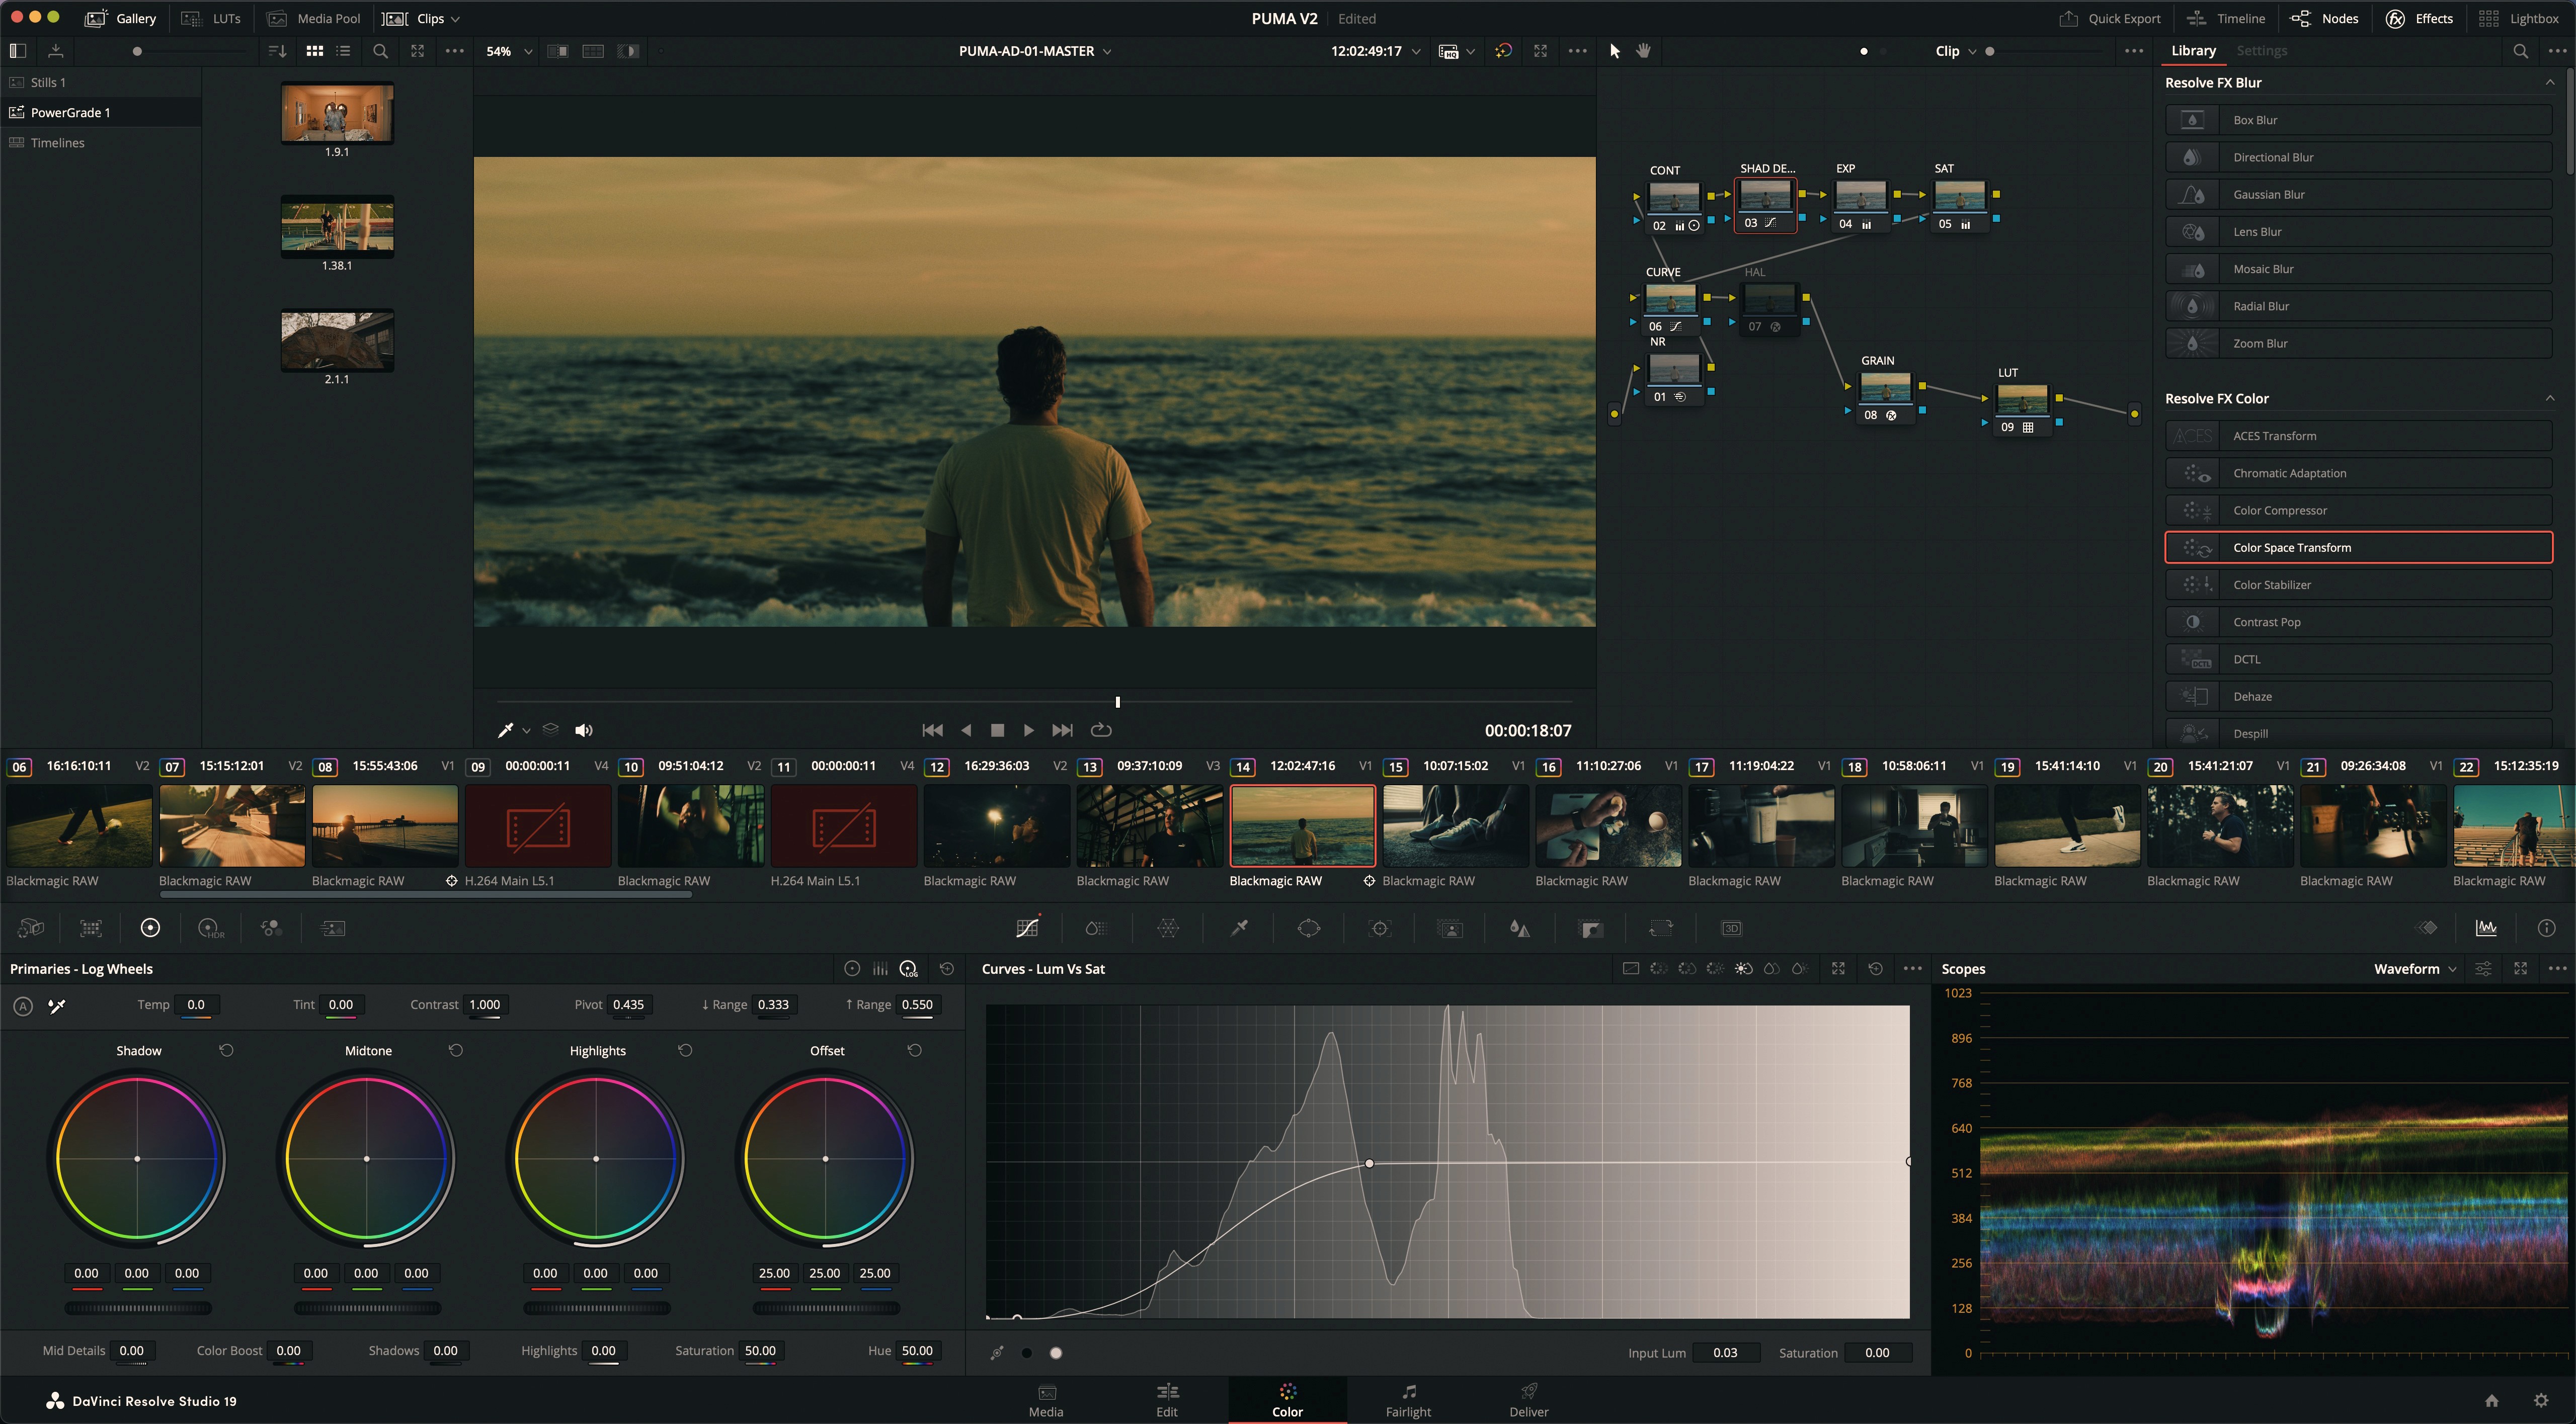
Task: Select gallery still thumbnail 1.38.1
Action: [x=337, y=228]
